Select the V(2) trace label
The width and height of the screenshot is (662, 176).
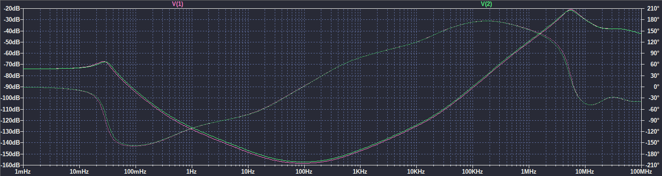tap(486, 4)
